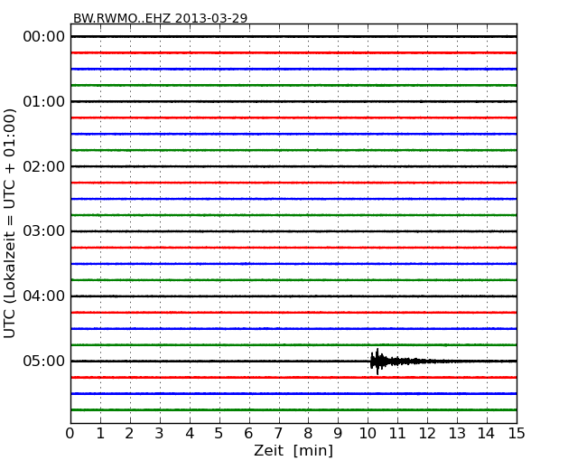Viewport: 587px width, 470px height.
Task: Click x-axis tick label 15
Action: [x=517, y=434]
